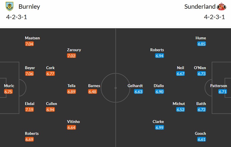Click O'Nien's 6.73 rating badge
The height and width of the screenshot is (147, 231).
point(202,73)
